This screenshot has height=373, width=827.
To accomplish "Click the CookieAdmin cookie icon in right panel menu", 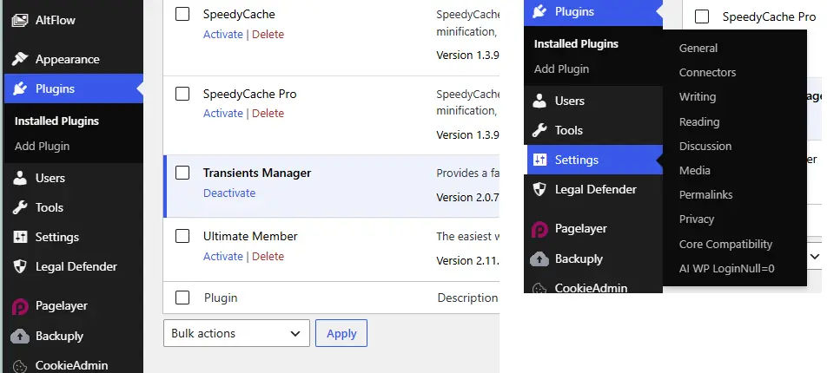I will tap(539, 288).
